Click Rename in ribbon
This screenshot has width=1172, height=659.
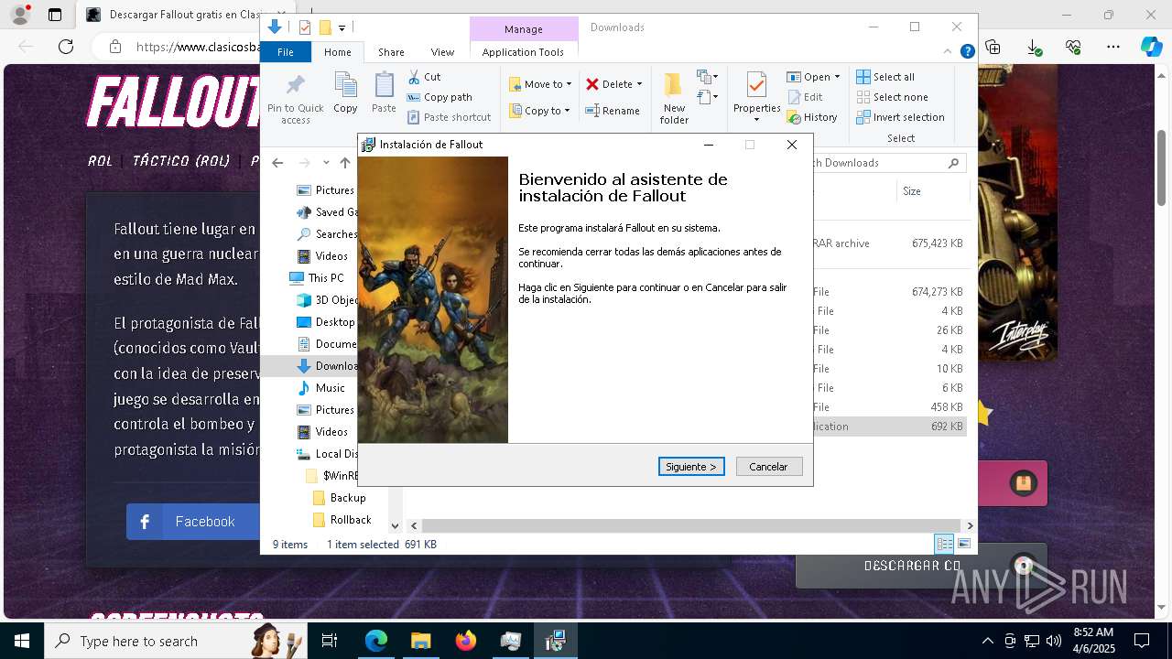613,111
